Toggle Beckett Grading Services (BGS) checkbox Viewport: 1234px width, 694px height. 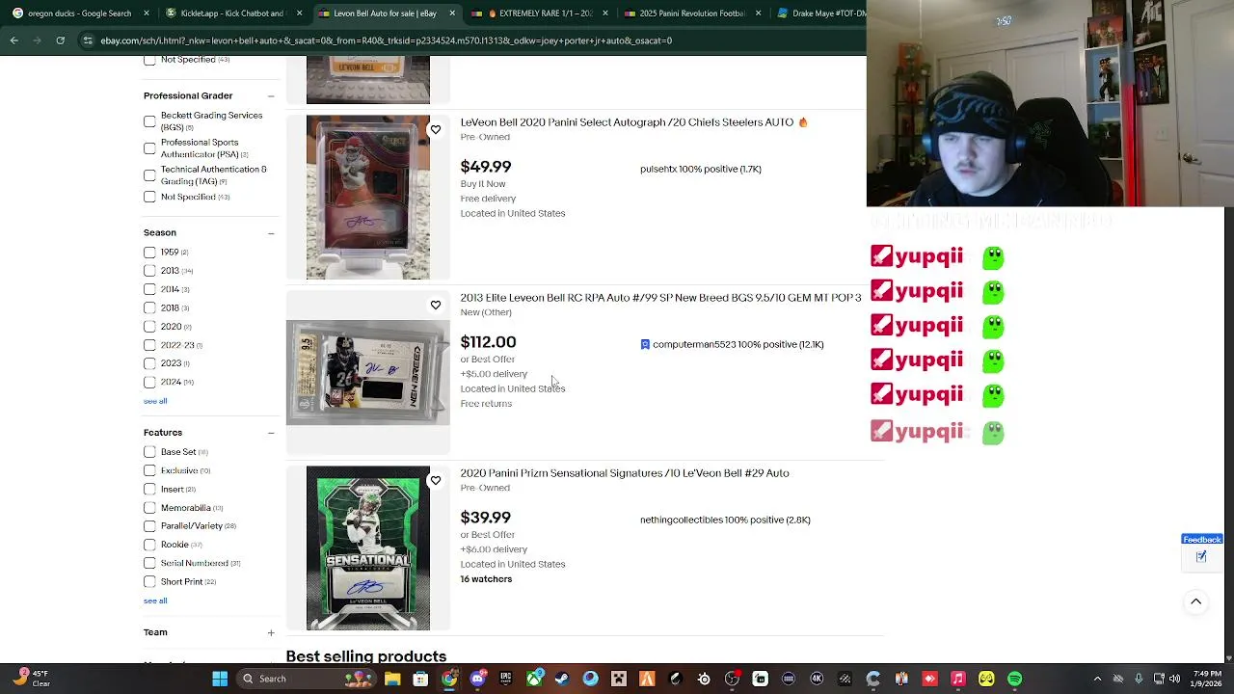(x=149, y=121)
